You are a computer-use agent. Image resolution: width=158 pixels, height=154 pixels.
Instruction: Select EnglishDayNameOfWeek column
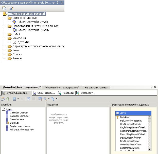pos(133,127)
